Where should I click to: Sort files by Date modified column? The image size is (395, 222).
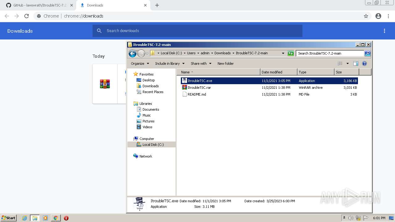[279, 72]
